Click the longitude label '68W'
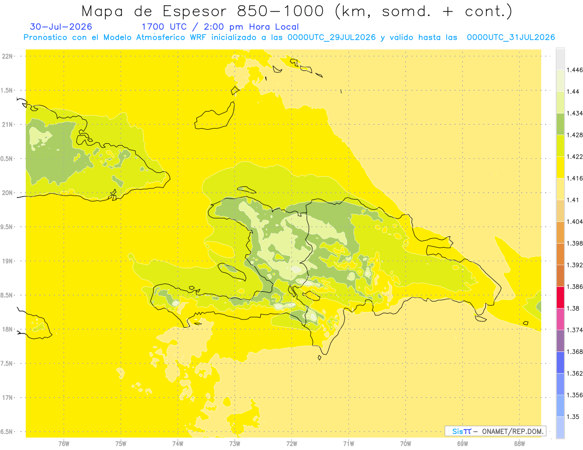The height and width of the screenshot is (450, 583). [519, 443]
